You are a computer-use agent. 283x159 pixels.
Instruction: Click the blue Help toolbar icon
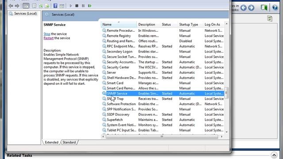point(55,6)
